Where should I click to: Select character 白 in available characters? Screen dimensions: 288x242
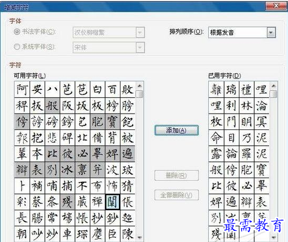click(98, 89)
